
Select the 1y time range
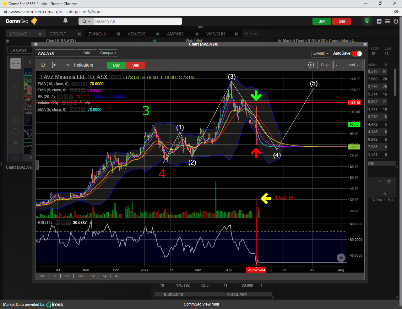[93, 276]
